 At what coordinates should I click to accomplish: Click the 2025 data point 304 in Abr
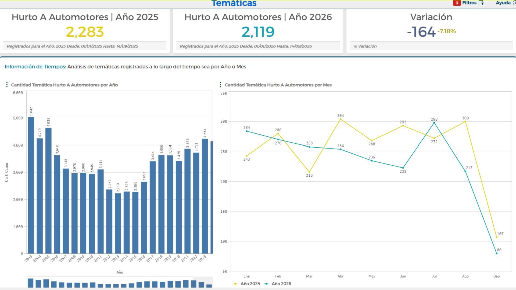pyautogui.click(x=341, y=119)
